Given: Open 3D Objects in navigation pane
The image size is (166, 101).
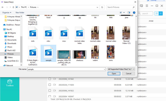Looking at the screenshot, I should tap(10, 33).
